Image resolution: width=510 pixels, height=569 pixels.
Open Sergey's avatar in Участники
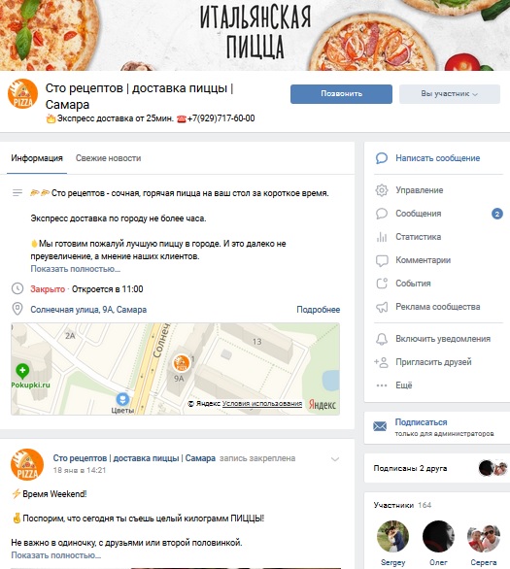tap(392, 536)
